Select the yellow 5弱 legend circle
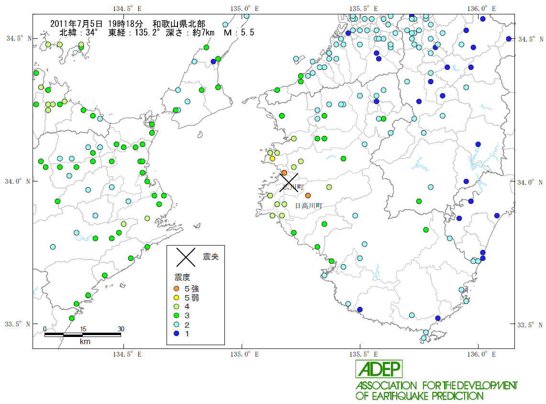This screenshot has width=546, height=404. click(177, 297)
